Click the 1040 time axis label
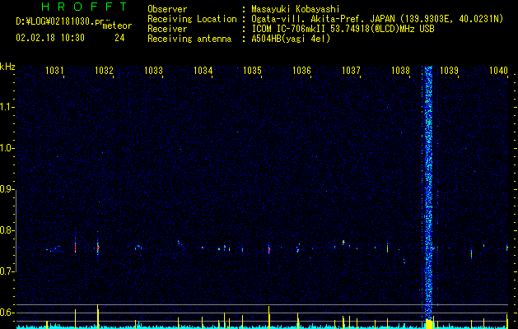This screenshot has height=329, width=518. click(x=498, y=71)
